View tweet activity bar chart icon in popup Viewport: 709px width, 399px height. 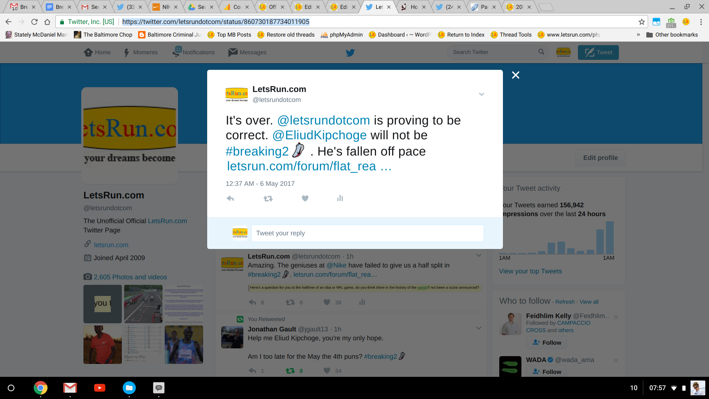coord(340,198)
